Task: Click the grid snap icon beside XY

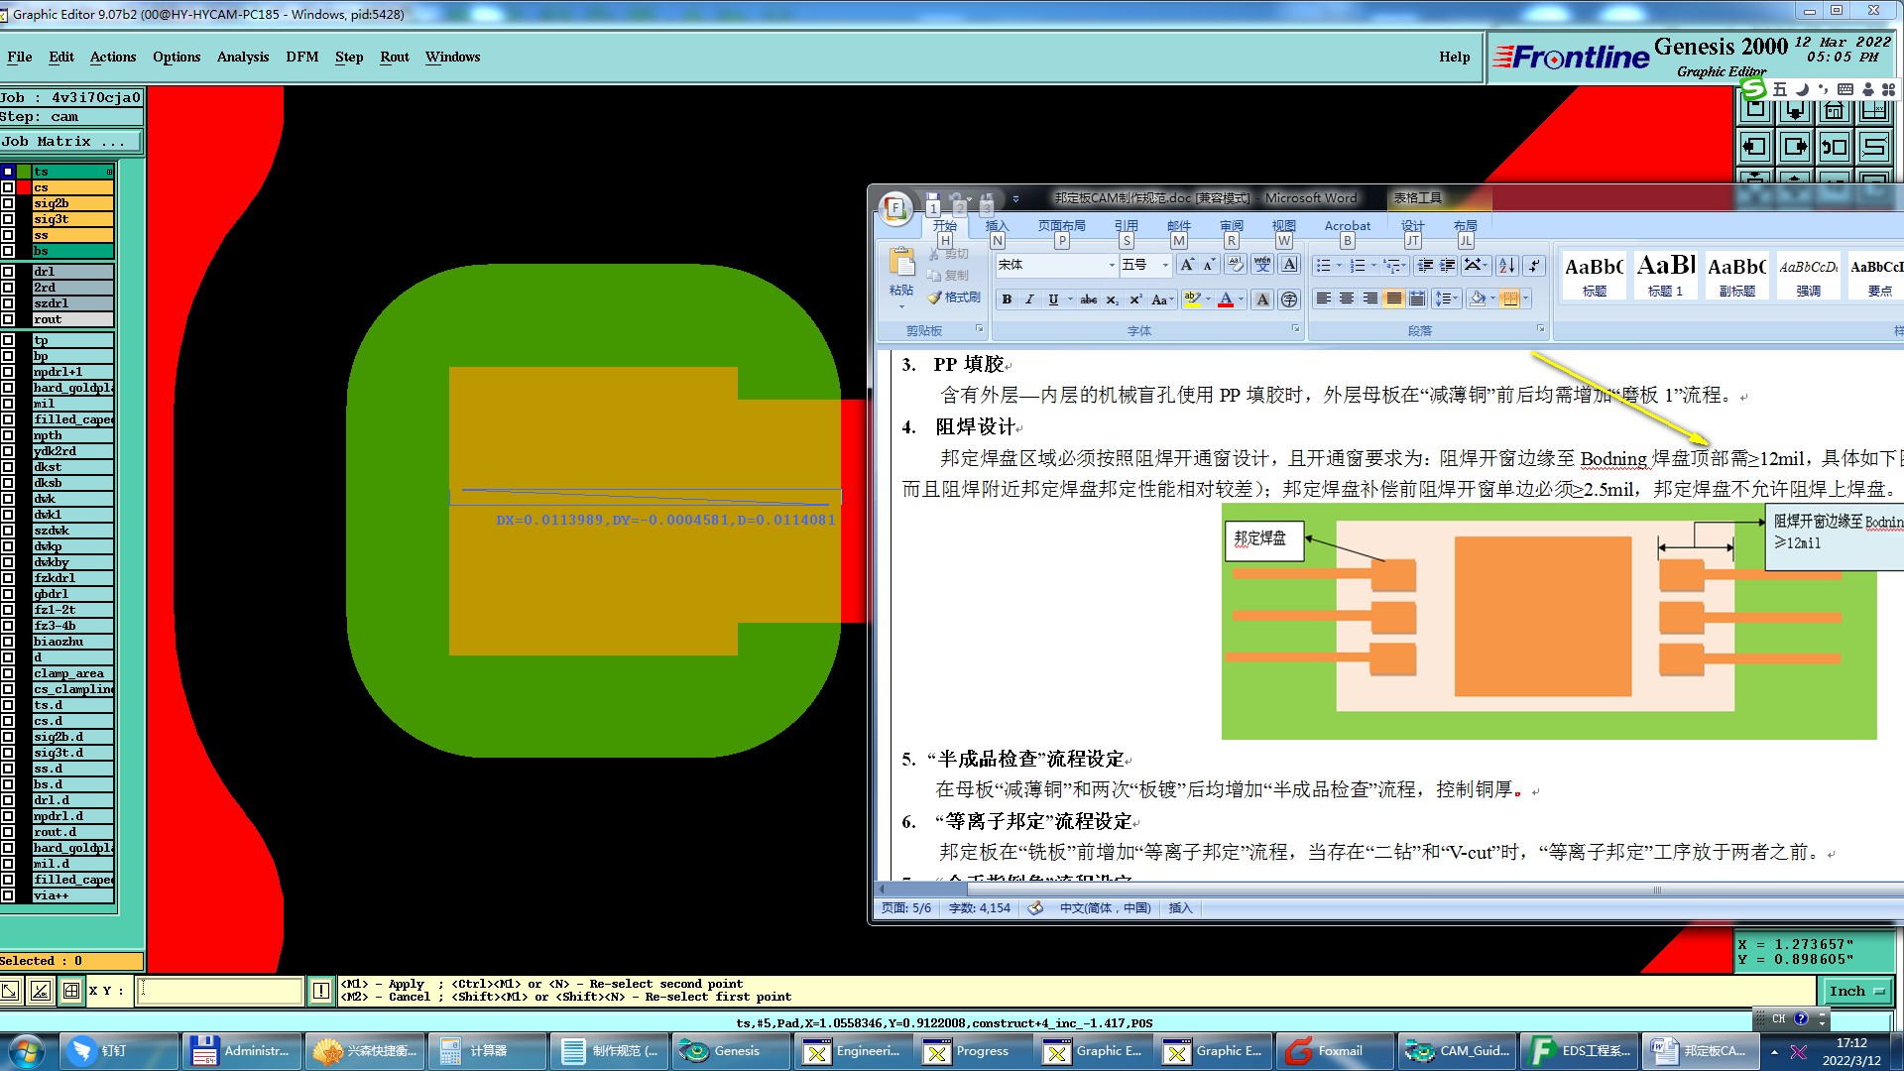Action: [71, 990]
